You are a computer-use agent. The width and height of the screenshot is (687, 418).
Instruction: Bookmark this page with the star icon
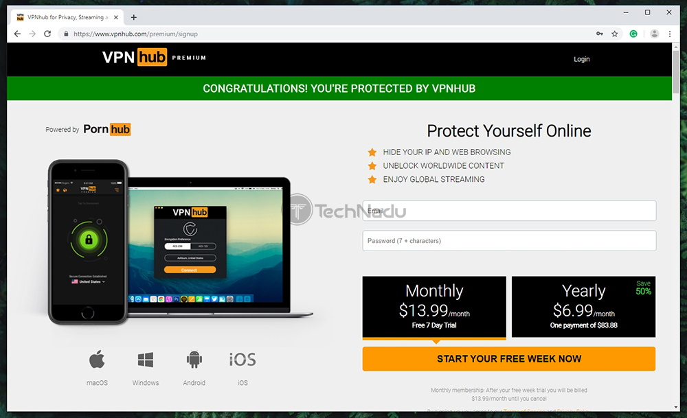615,34
